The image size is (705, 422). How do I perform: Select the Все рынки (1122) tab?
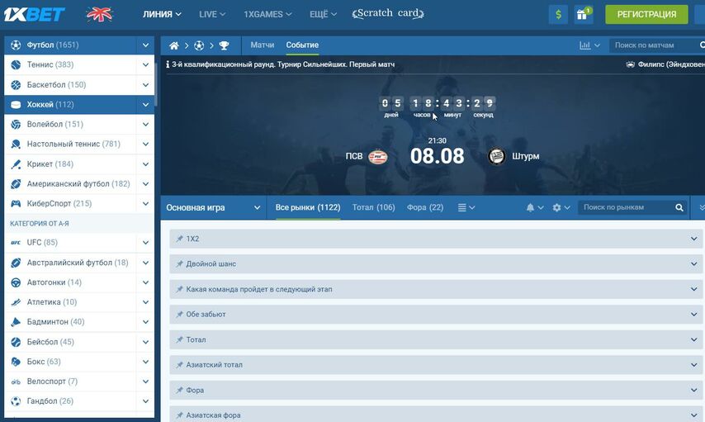(308, 207)
